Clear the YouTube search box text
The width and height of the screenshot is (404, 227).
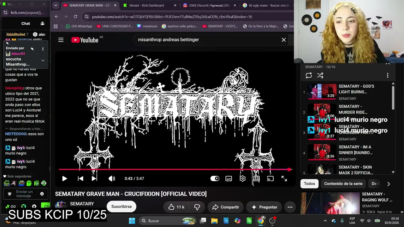[x=284, y=40]
